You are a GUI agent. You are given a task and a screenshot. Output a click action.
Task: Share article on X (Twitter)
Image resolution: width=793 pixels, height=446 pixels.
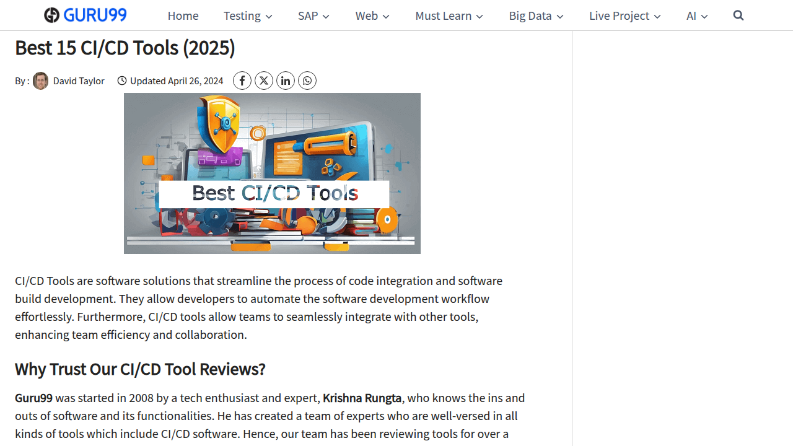pos(264,81)
